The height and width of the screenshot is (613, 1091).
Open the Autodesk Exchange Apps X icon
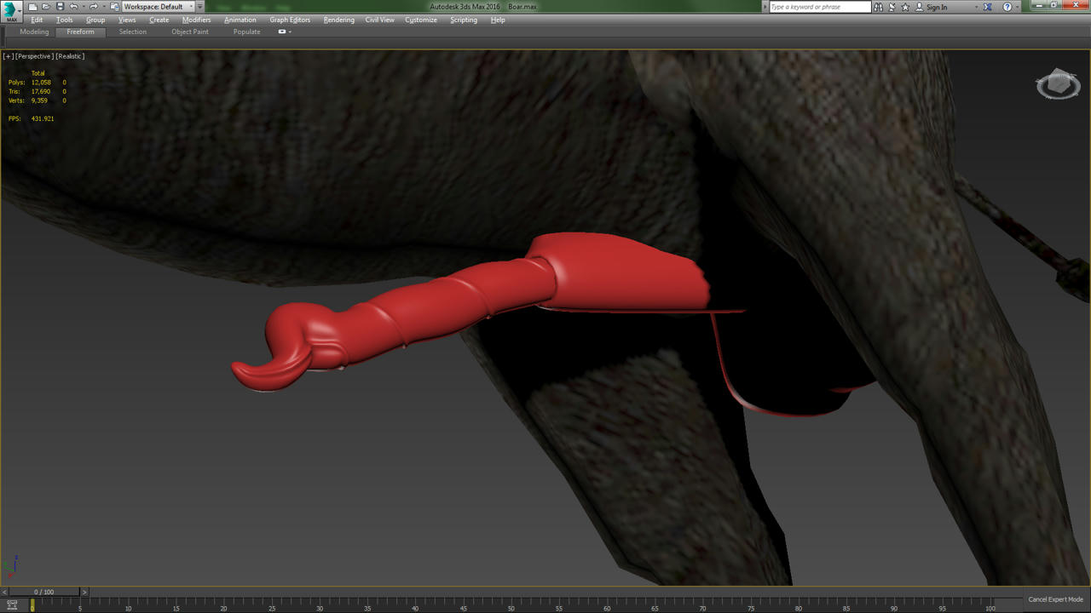(x=987, y=7)
